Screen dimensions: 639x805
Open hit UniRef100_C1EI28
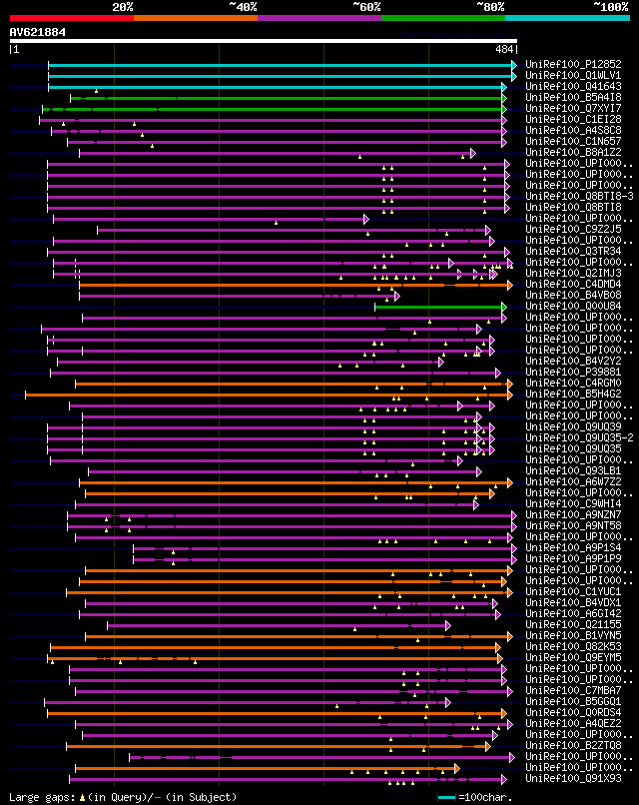[x=573, y=119]
